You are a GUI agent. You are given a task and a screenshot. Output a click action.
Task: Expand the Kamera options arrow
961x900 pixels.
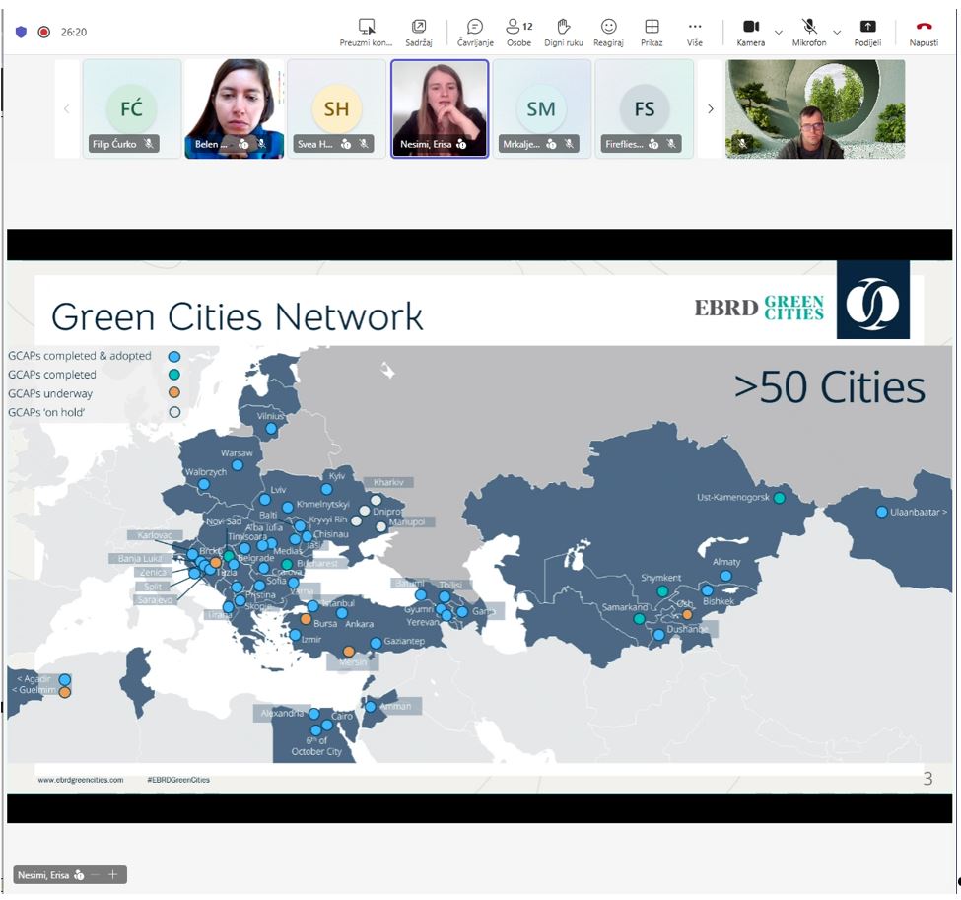tap(779, 32)
